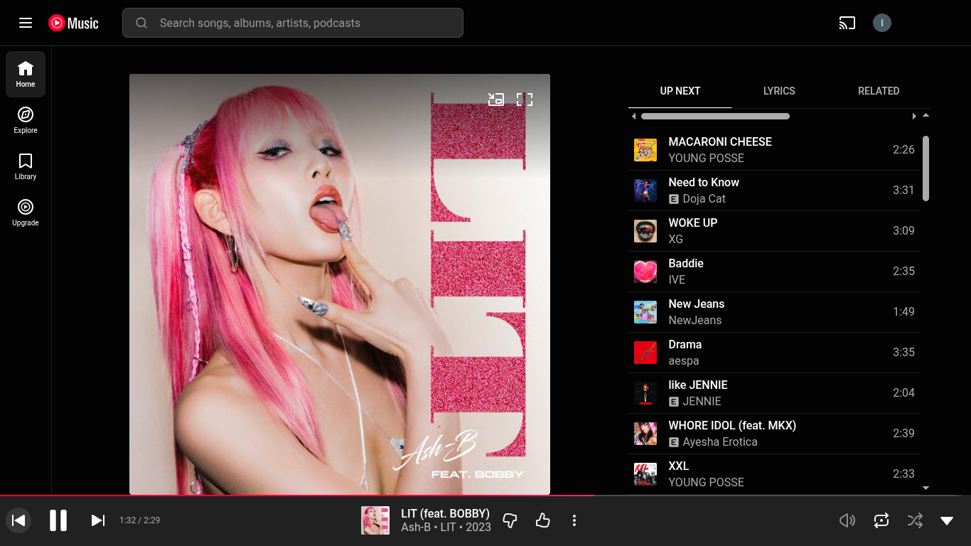The width and height of the screenshot is (971, 546).
Task: Click the queue scroll down arrow
Action: coord(926,488)
